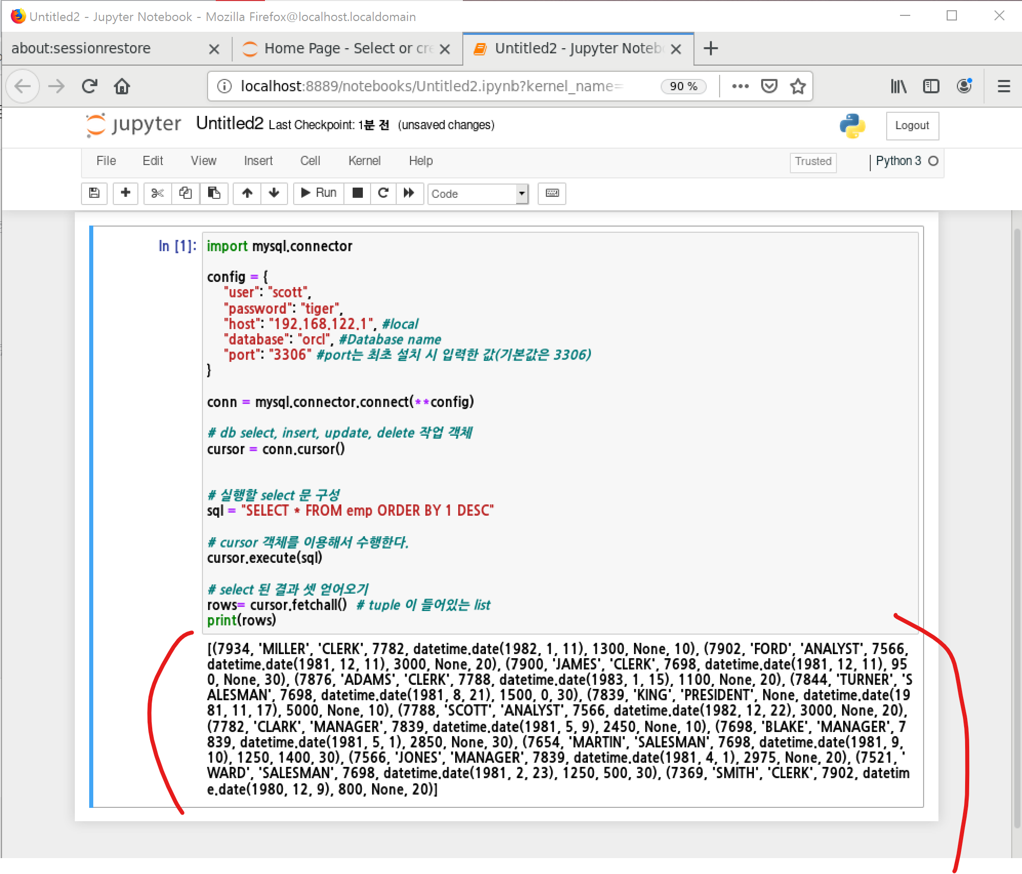Cut selected cell with scissors icon
Viewport: 1022px width, 874px height.
[158, 193]
